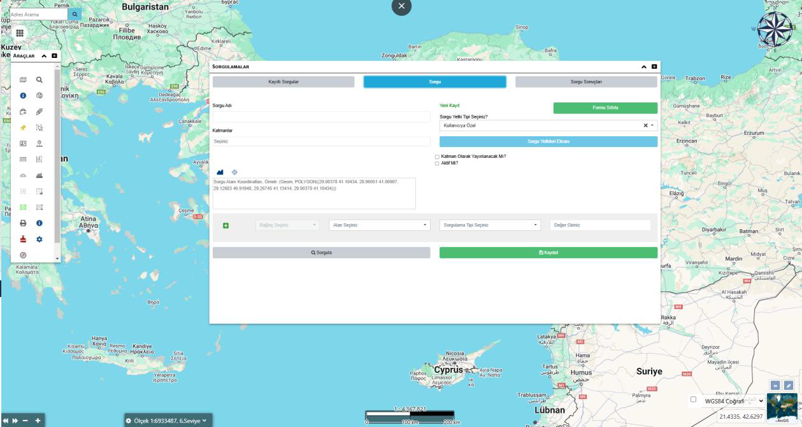Click the draw polygon area icon

click(x=220, y=172)
